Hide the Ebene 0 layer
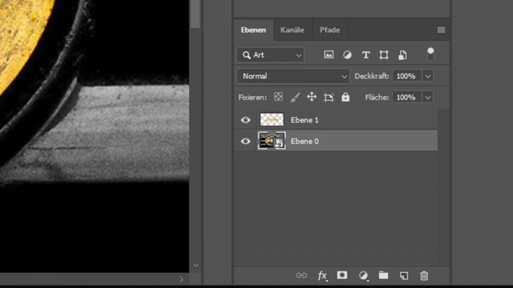 pos(246,141)
